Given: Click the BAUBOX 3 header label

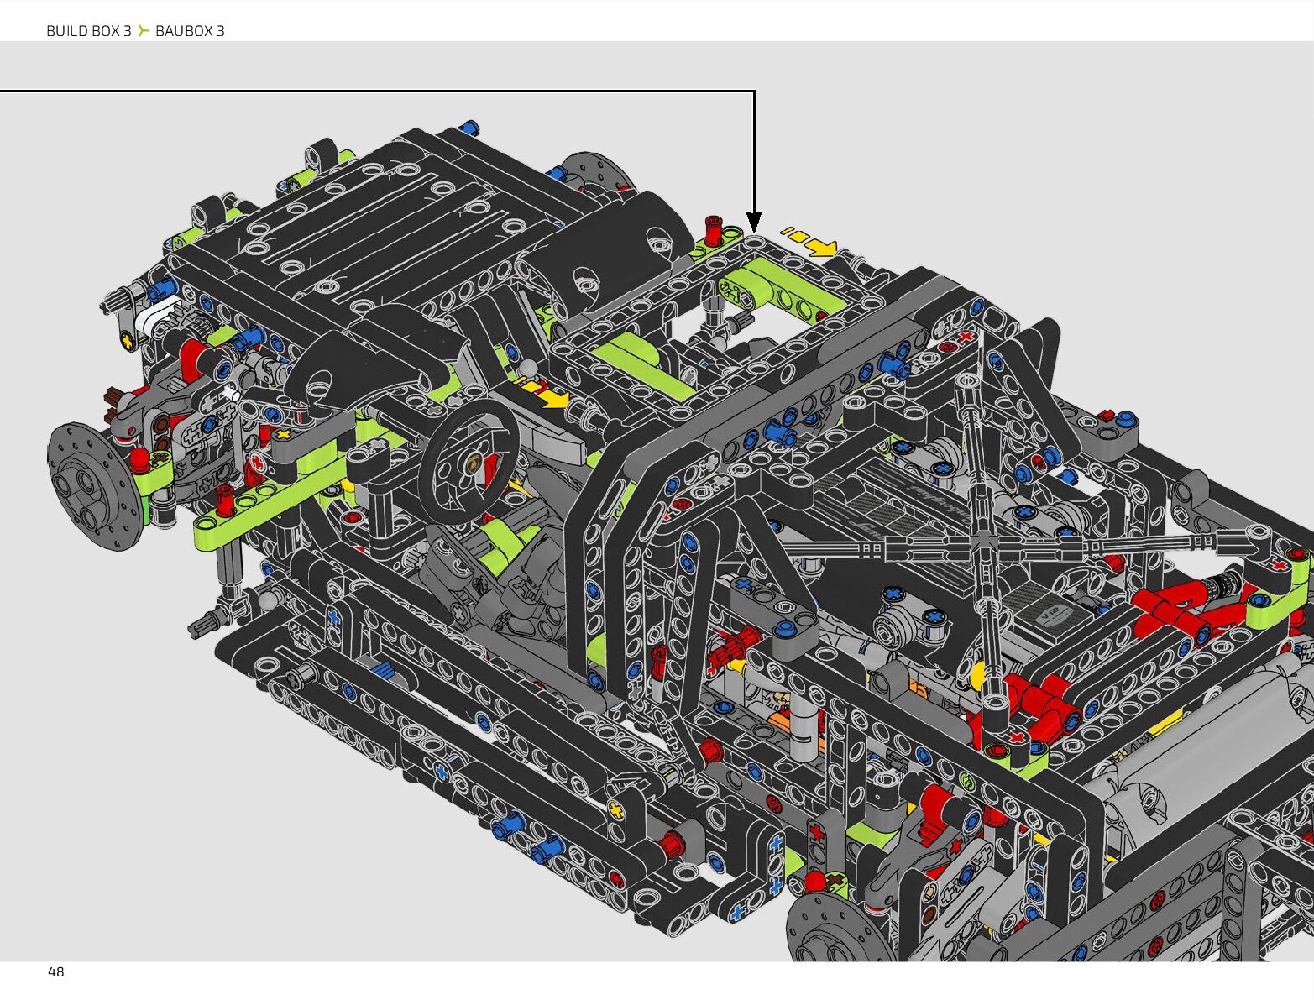Looking at the screenshot, I should (190, 31).
